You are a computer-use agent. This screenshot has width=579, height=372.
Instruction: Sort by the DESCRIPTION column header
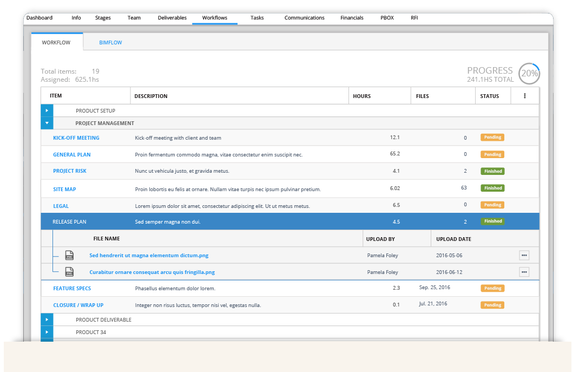click(150, 96)
